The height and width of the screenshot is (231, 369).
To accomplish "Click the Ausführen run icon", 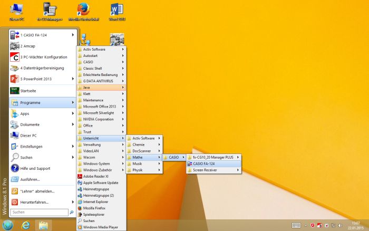I will tap(15, 179).
